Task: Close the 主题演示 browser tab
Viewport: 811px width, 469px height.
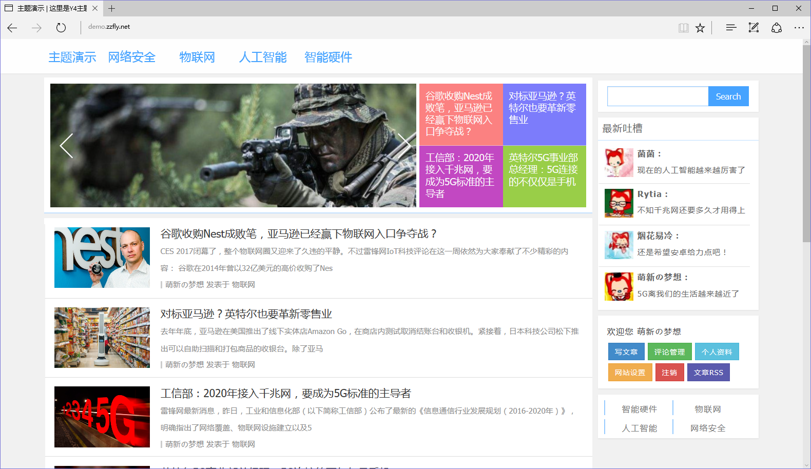Action: click(95, 8)
